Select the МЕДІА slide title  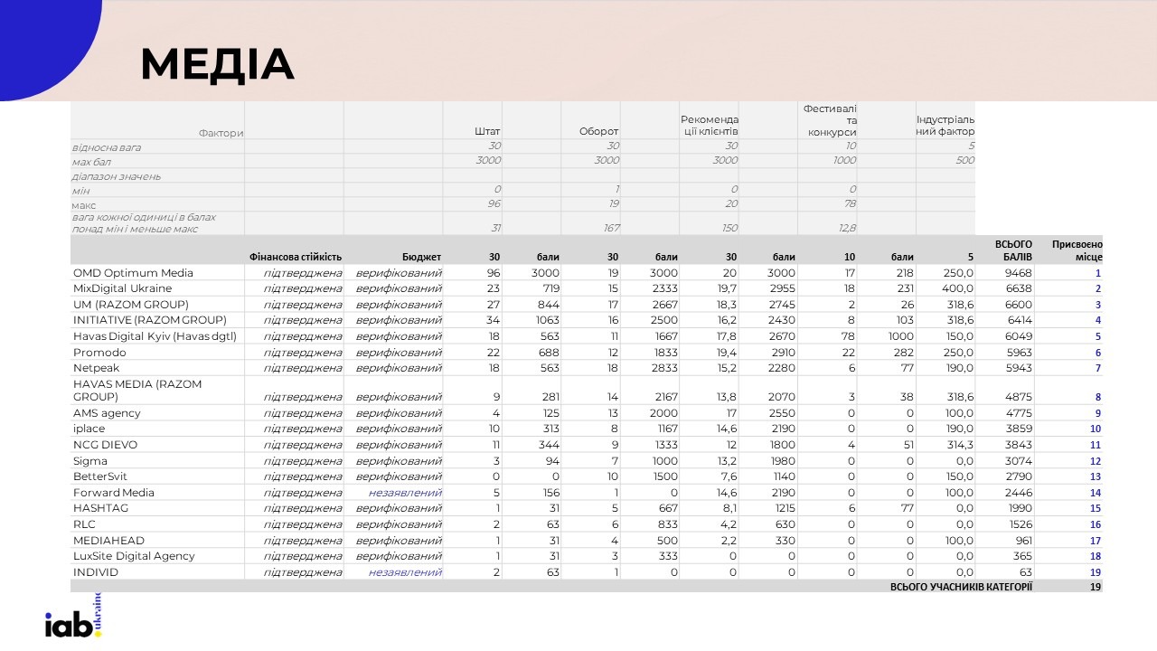pyautogui.click(x=217, y=64)
